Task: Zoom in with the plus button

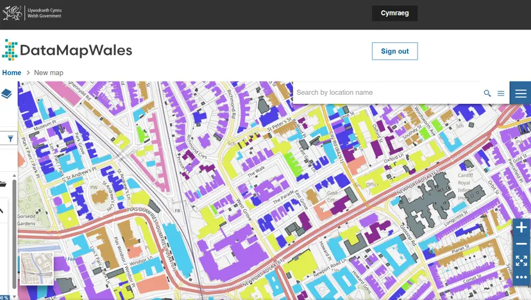Action: pyautogui.click(x=521, y=227)
